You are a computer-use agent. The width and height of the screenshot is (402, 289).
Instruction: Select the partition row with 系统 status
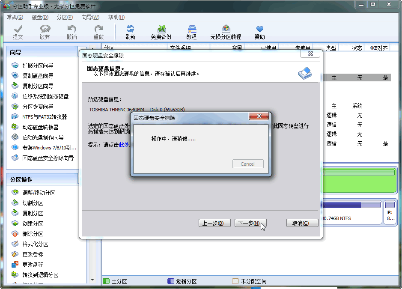point(357,106)
